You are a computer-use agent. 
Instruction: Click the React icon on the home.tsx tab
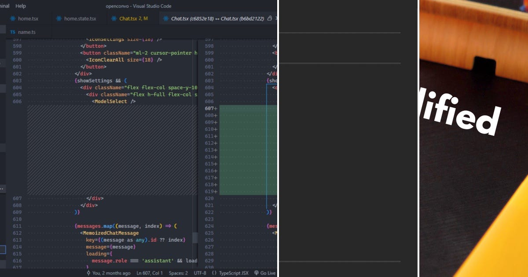tap(12, 18)
